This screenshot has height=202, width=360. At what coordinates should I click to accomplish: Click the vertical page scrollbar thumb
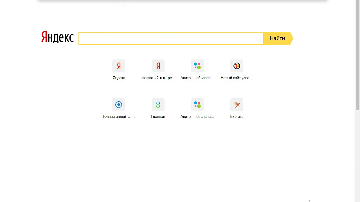pyautogui.click(x=358, y=55)
